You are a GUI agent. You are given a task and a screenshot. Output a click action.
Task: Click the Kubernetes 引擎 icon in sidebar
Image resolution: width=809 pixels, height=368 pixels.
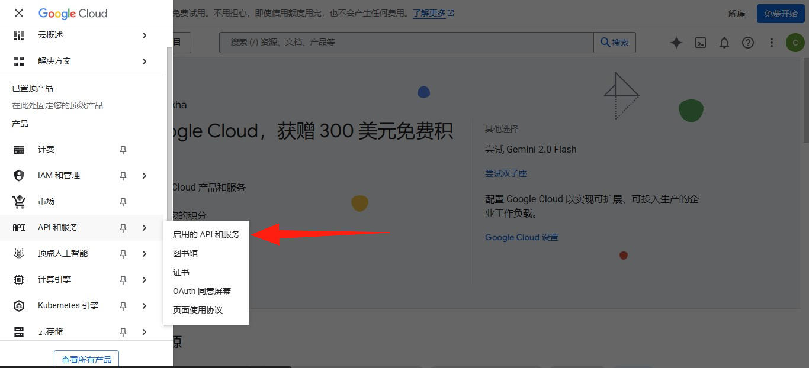[19, 305]
